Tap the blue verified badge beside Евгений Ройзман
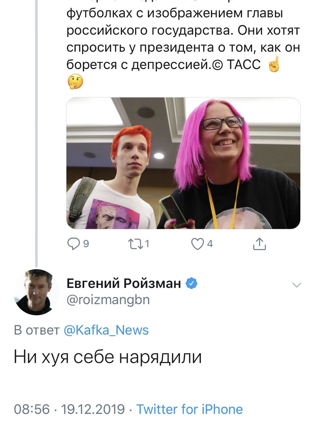The height and width of the screenshot is (427, 314). coord(192,284)
